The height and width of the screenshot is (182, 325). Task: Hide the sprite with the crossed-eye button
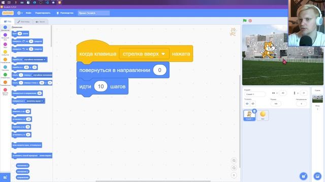click(253, 104)
